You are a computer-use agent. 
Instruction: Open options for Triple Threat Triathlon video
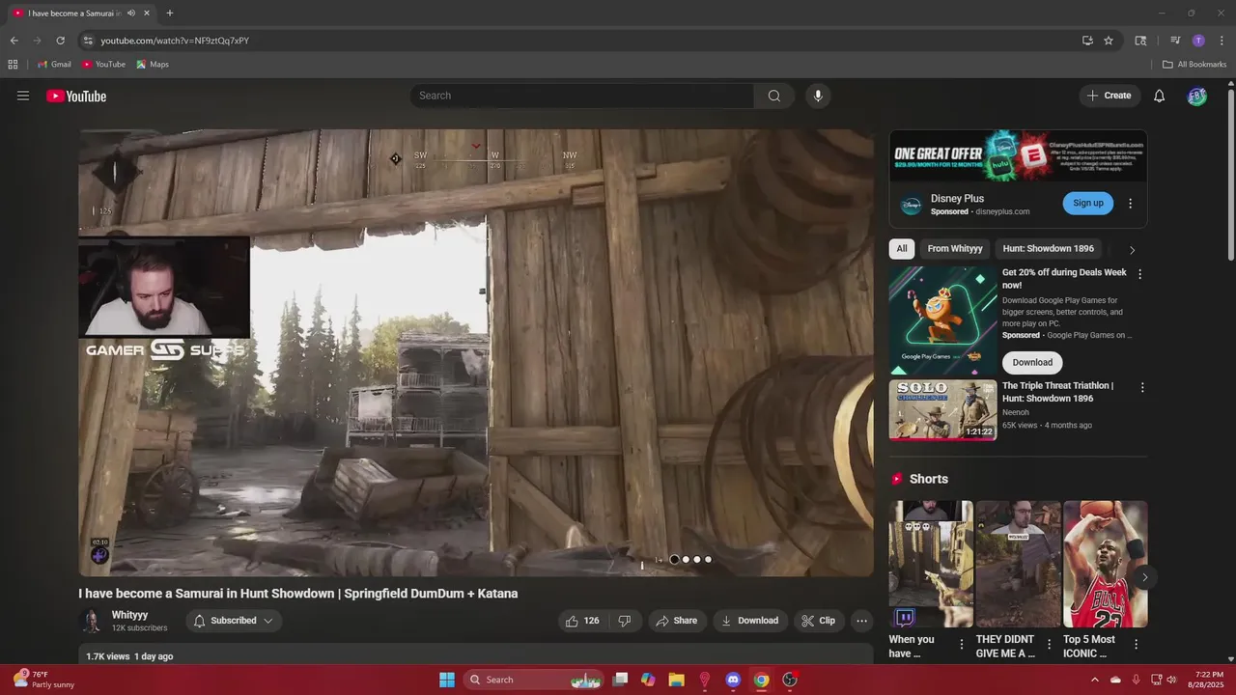[1142, 387]
